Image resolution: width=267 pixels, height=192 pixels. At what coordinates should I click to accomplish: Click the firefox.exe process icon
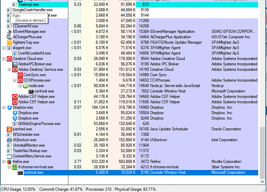[x=9, y=161]
